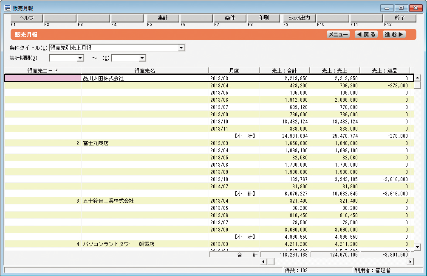Open the 条件 settings button
Screen dimensions: 427x276
click(230, 18)
